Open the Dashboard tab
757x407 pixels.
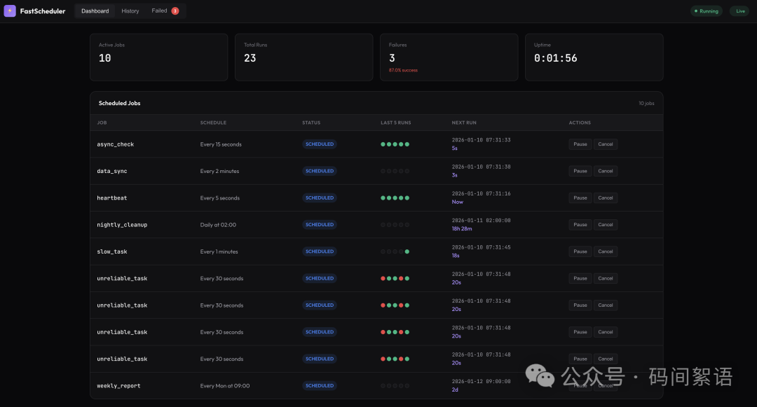[95, 11]
